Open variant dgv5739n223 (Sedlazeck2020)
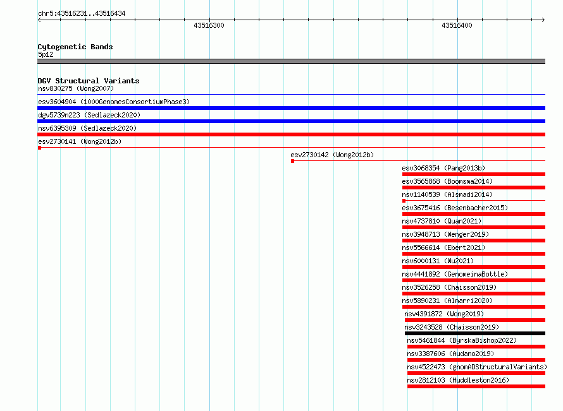 (89, 115)
